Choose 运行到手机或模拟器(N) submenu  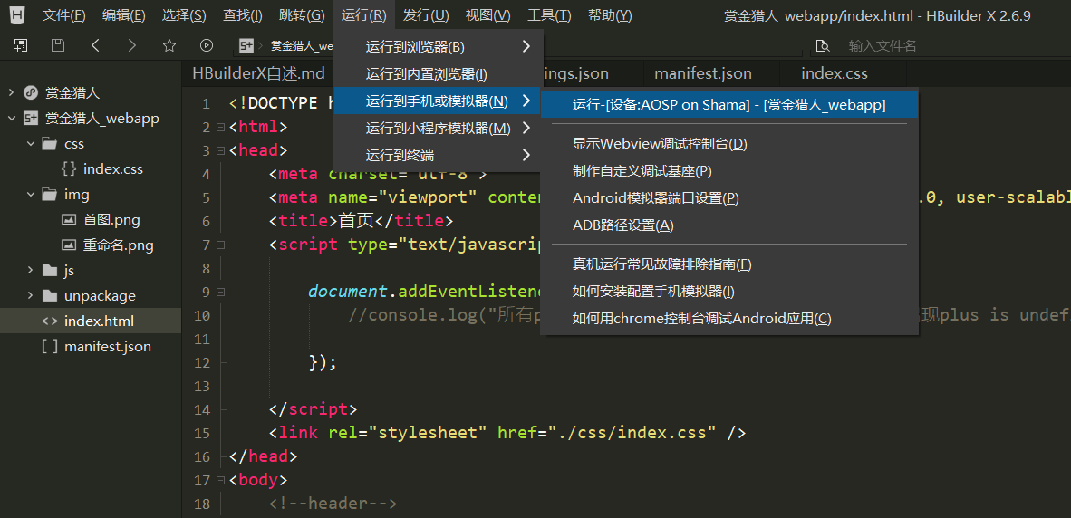click(439, 101)
